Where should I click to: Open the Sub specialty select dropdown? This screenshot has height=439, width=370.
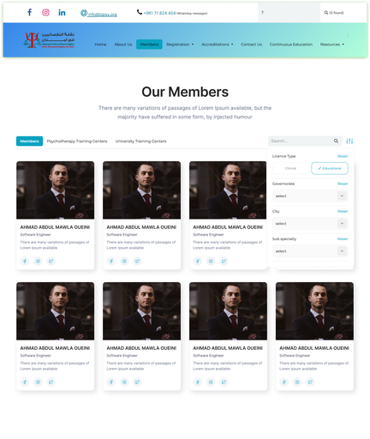pos(310,251)
